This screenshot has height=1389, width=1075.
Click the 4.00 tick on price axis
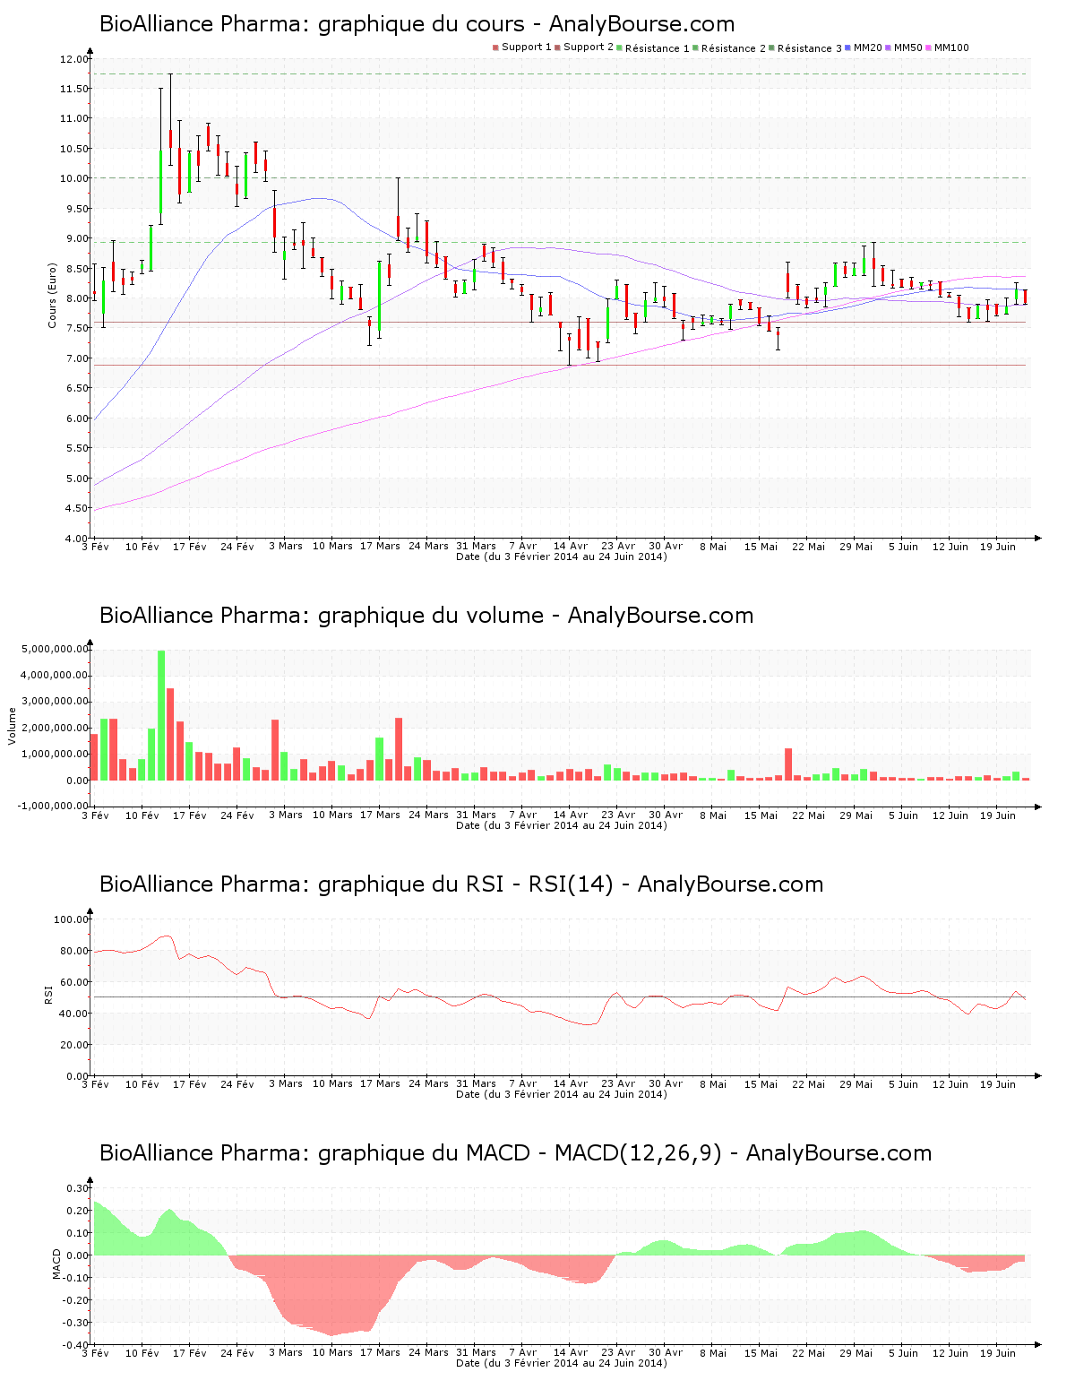pos(76,539)
